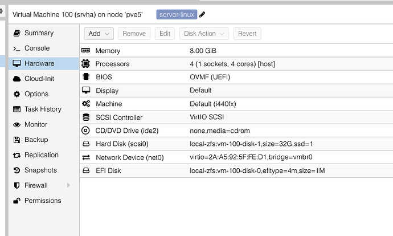Click the Network Device arrows icon
The height and width of the screenshot is (236, 393).
87,157
